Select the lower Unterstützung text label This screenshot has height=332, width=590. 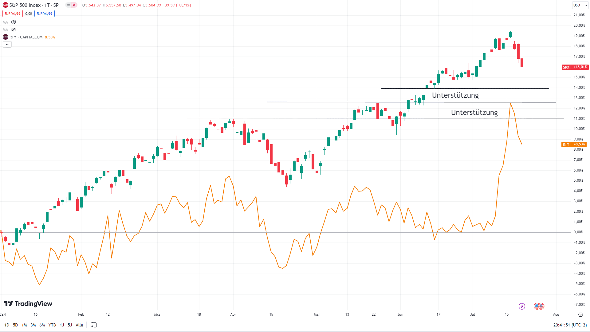[474, 113]
